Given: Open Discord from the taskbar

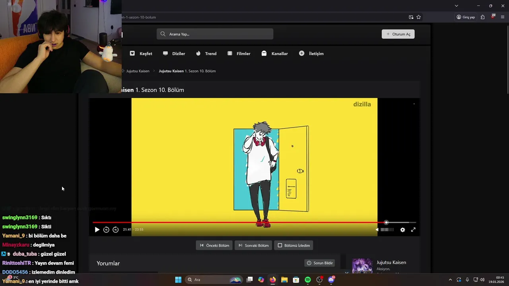Looking at the screenshot, I should [x=331, y=280].
